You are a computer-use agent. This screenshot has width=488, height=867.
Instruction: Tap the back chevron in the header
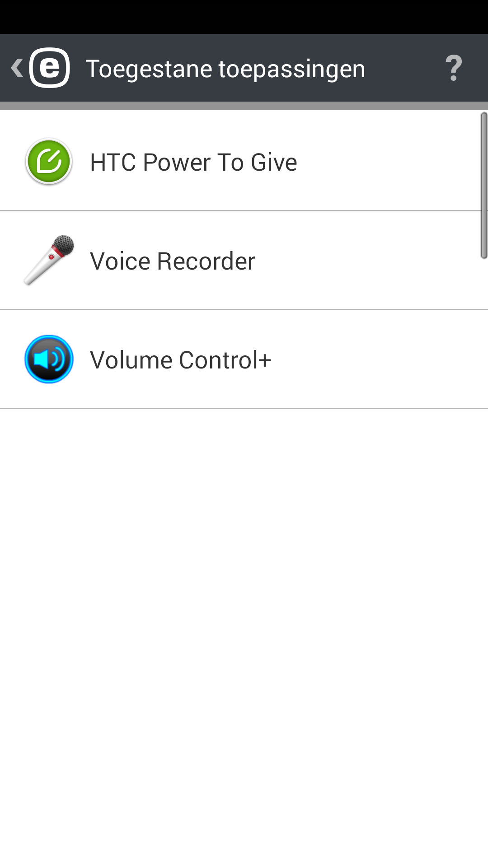point(17,68)
